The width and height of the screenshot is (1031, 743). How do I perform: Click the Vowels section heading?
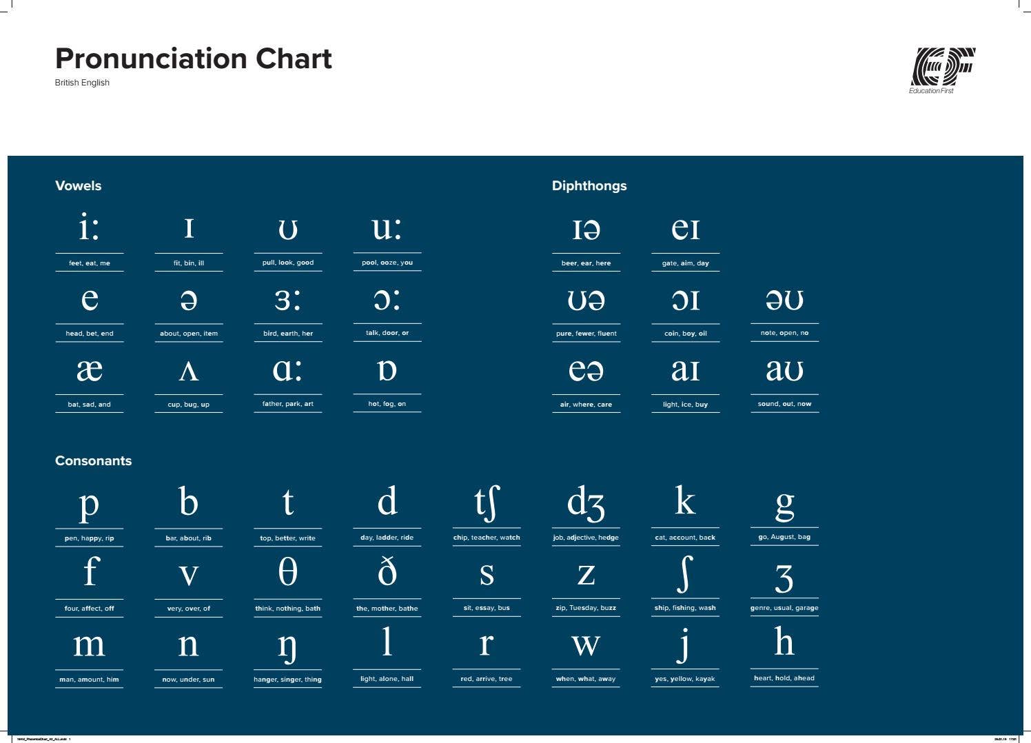[x=78, y=185]
